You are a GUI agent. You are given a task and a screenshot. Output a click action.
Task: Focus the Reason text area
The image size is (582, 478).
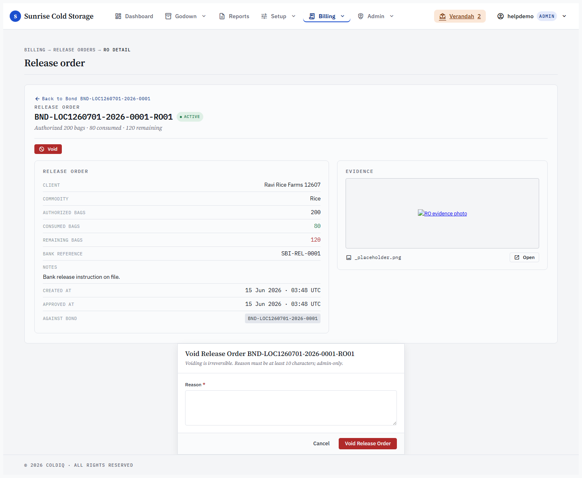point(291,408)
